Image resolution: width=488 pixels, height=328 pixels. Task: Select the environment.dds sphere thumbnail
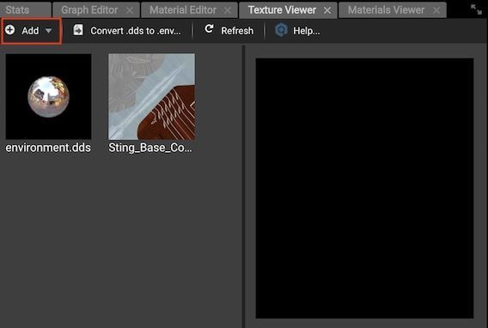coord(48,96)
